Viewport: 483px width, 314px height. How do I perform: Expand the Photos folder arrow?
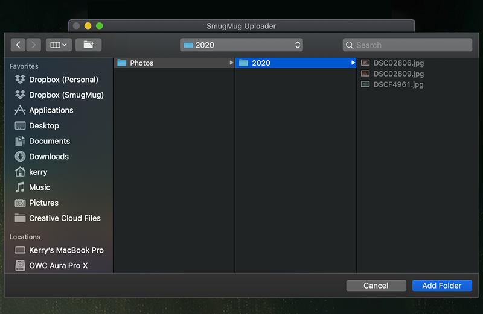231,63
